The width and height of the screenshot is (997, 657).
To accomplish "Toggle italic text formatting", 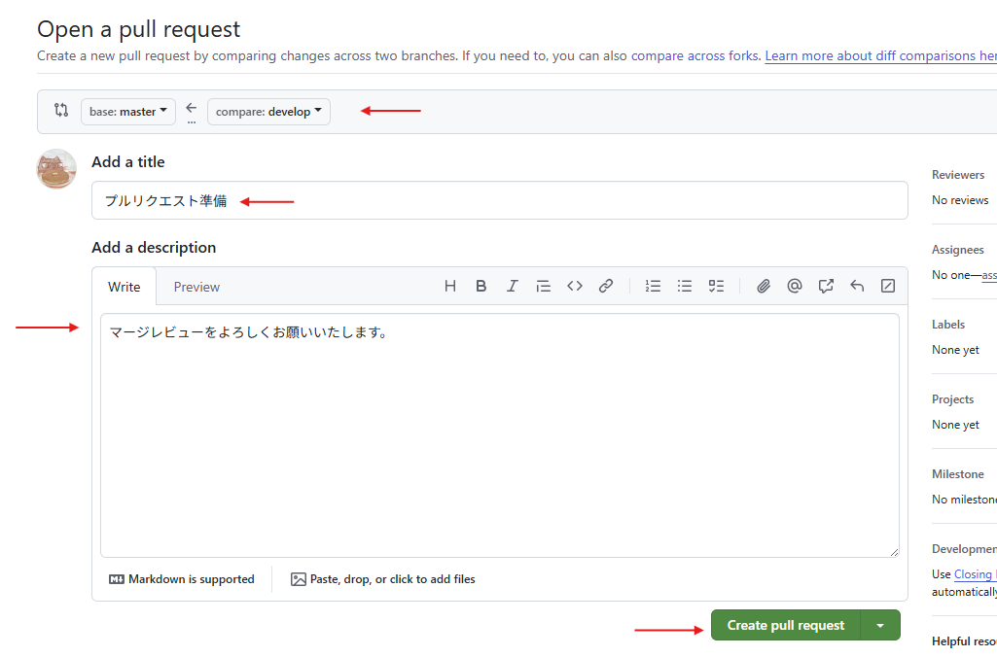I will coord(513,286).
